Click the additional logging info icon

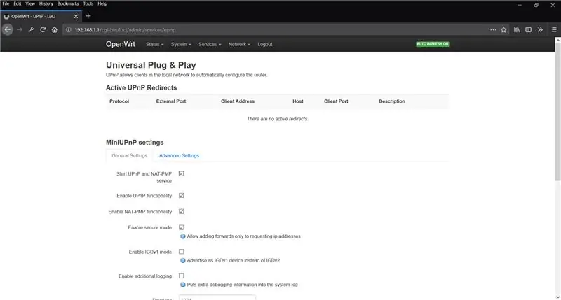coord(183,285)
